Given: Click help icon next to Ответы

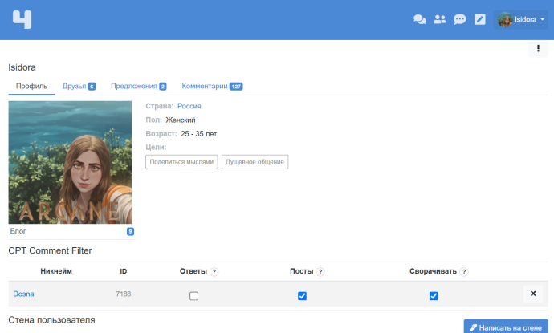Looking at the screenshot, I should click(214, 272).
